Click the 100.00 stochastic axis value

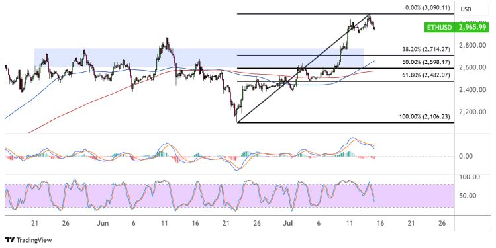click(x=469, y=177)
